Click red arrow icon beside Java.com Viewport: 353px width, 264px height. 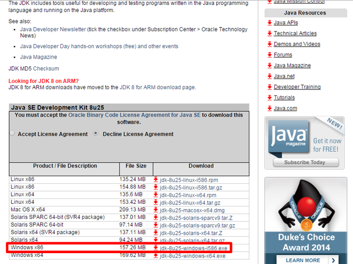(x=269, y=108)
